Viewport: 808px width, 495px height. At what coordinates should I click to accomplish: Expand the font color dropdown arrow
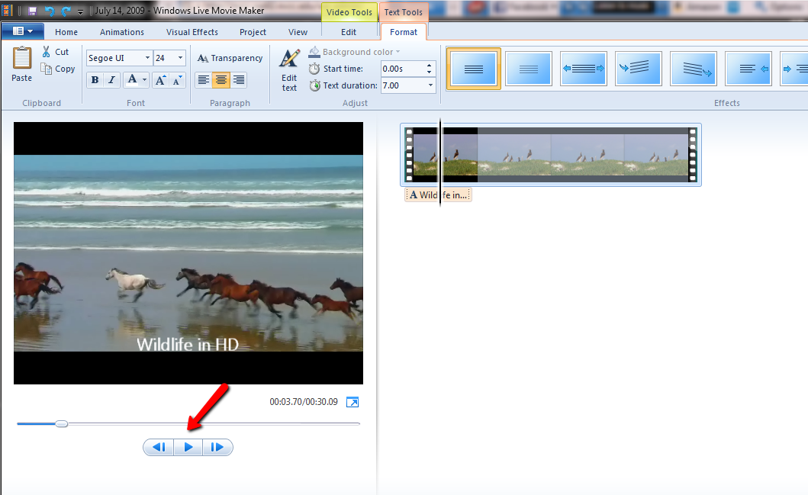145,80
